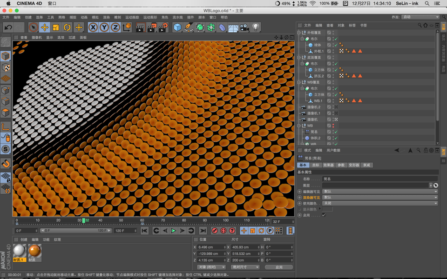Open the green cloner array icon
Viewport: 447px width, 279px height.
[x=211, y=27]
